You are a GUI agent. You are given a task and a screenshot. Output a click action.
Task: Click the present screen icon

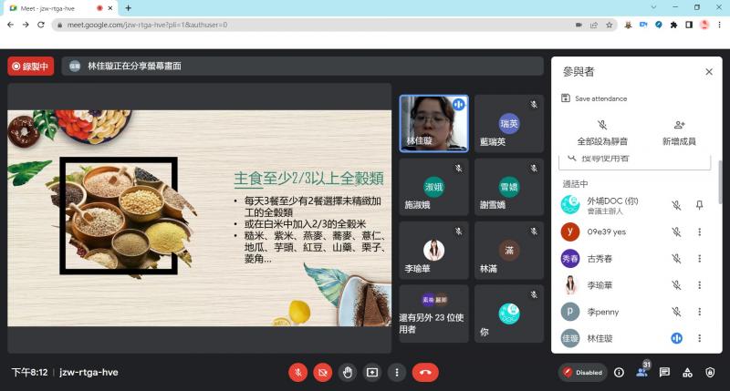tap(371, 372)
